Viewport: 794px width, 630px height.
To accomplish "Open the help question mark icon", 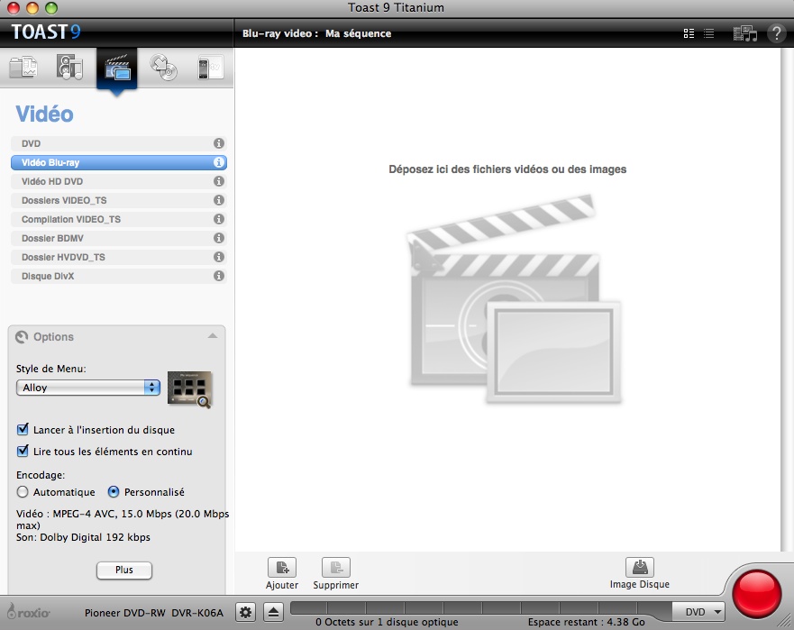I will (x=776, y=33).
